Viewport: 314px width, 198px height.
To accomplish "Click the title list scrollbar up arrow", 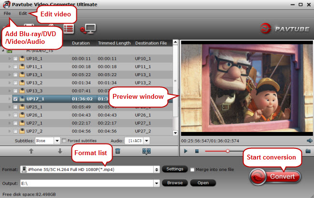I will point(175,42).
